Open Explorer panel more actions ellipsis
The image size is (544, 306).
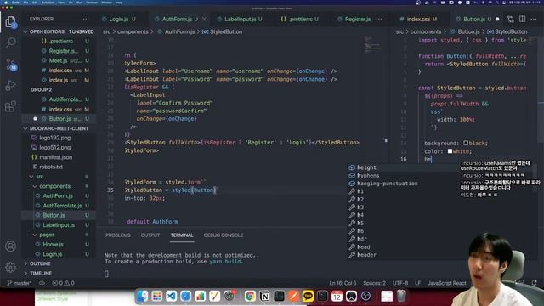point(86,19)
